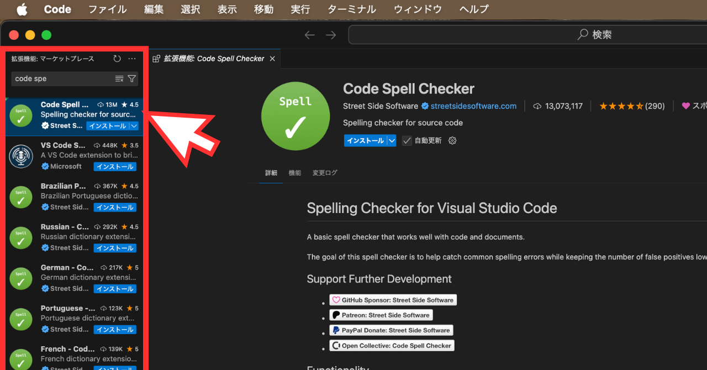Click the GitHub Sponsor: Street Side Software button
The height and width of the screenshot is (370, 707).
click(393, 299)
